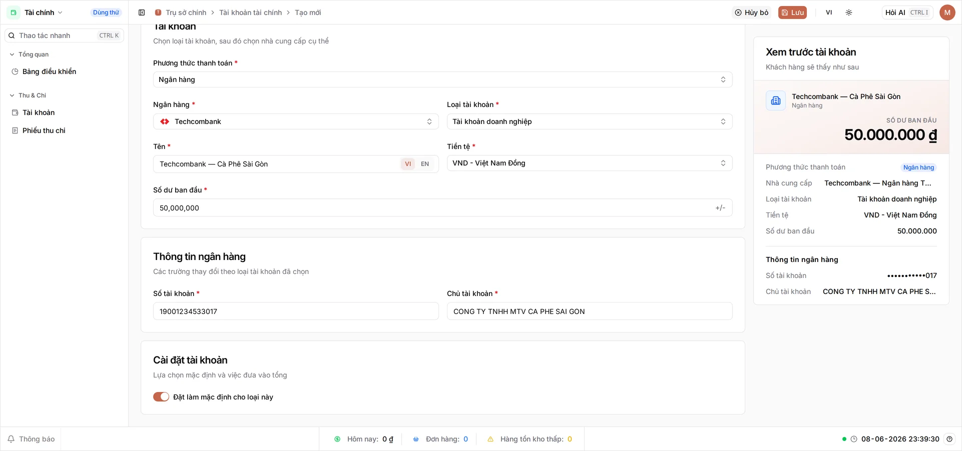Open the Loại tài khoản dropdown
The image size is (962, 451).
click(x=590, y=121)
